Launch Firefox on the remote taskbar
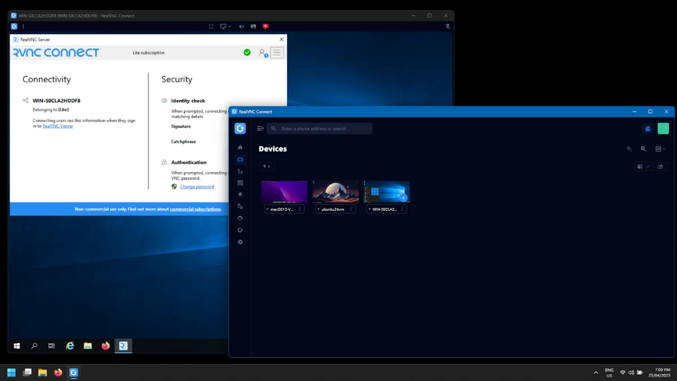The height and width of the screenshot is (381, 677). (x=105, y=346)
